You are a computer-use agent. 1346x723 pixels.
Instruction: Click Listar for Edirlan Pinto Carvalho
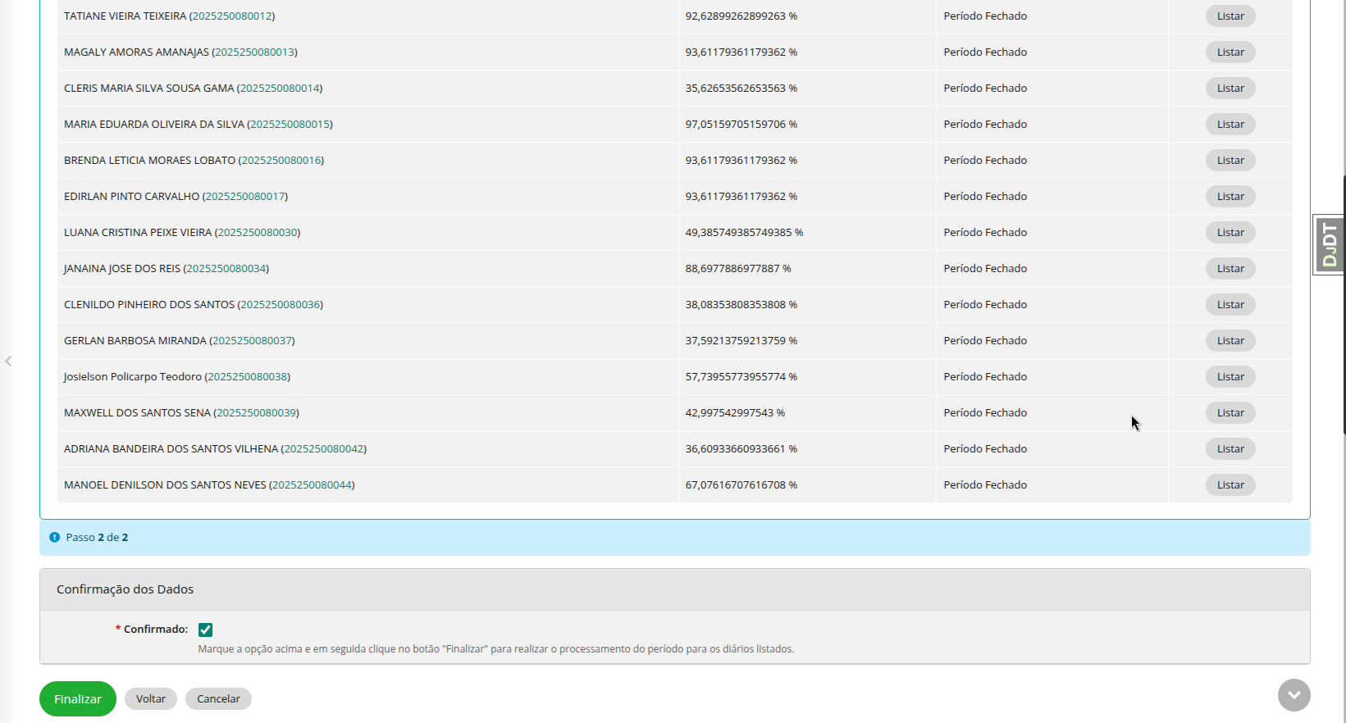click(x=1230, y=196)
